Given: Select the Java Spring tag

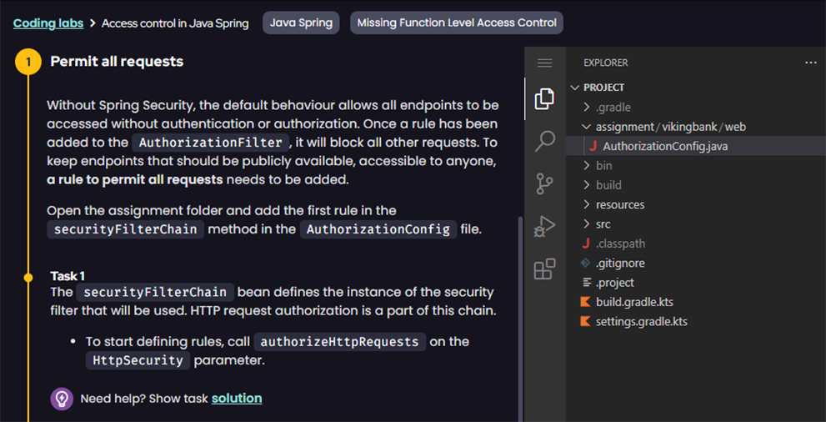Looking at the screenshot, I should (301, 23).
